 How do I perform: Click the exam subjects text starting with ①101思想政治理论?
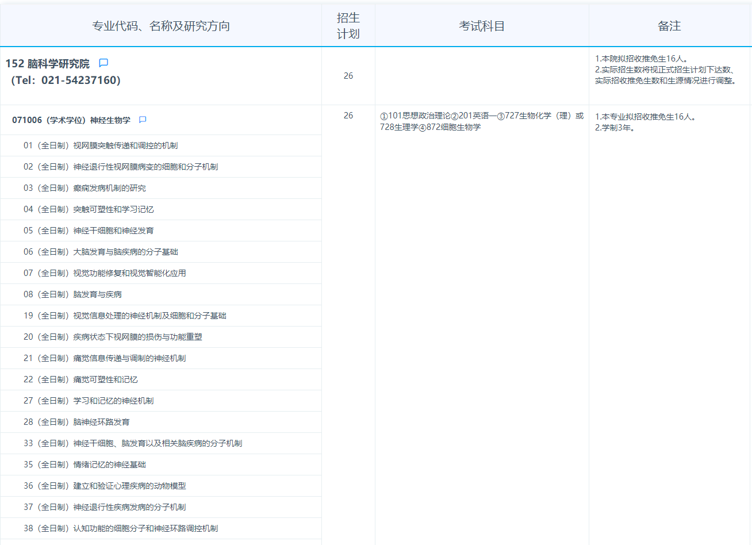(481, 121)
